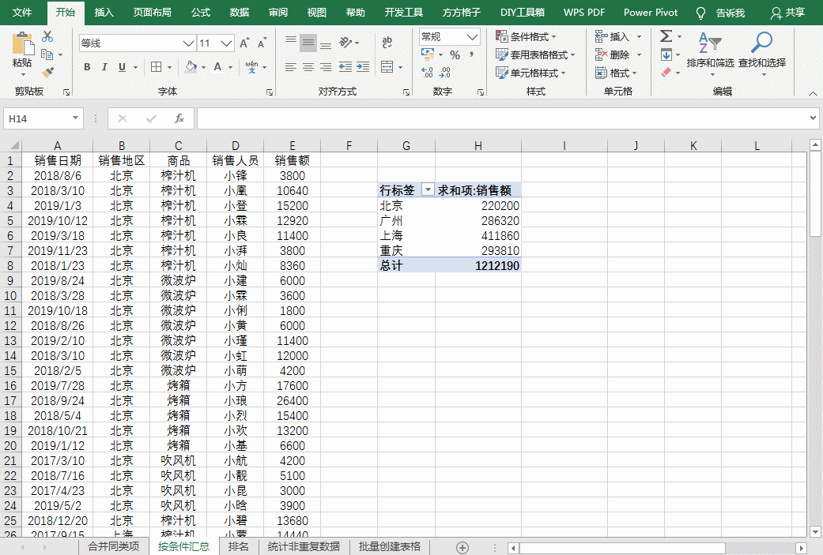Open the font size dropdown showing 11
The image size is (823, 555).
click(227, 43)
